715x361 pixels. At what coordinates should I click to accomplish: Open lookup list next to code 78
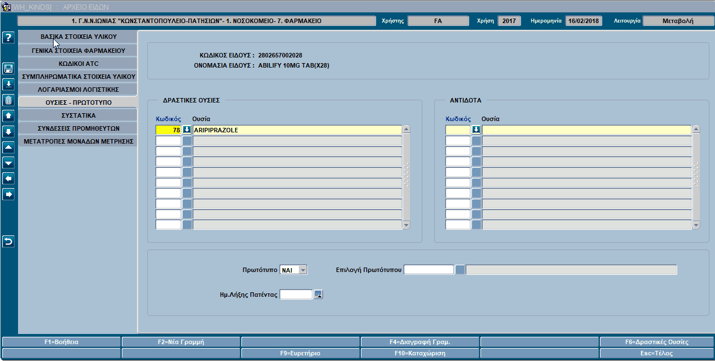(x=187, y=130)
